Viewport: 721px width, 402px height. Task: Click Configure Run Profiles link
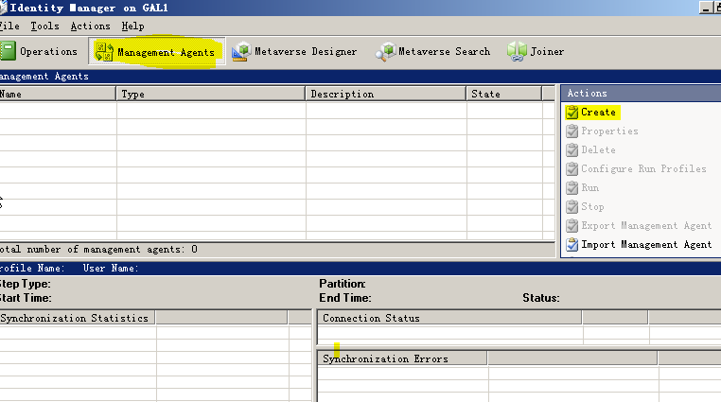643,168
